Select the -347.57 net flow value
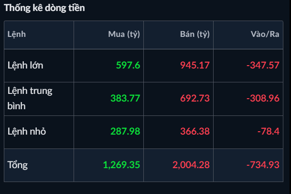 tap(263, 65)
